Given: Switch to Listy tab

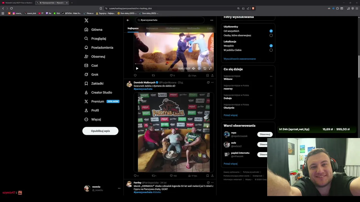Looking at the screenshot, I should click(x=210, y=28).
